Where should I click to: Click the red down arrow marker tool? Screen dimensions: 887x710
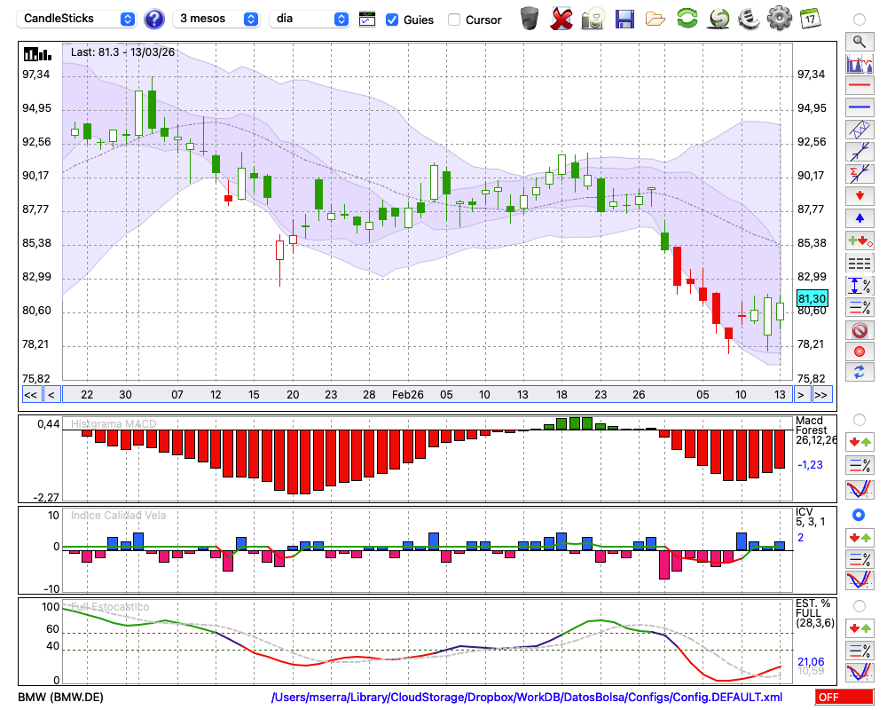[x=860, y=196]
